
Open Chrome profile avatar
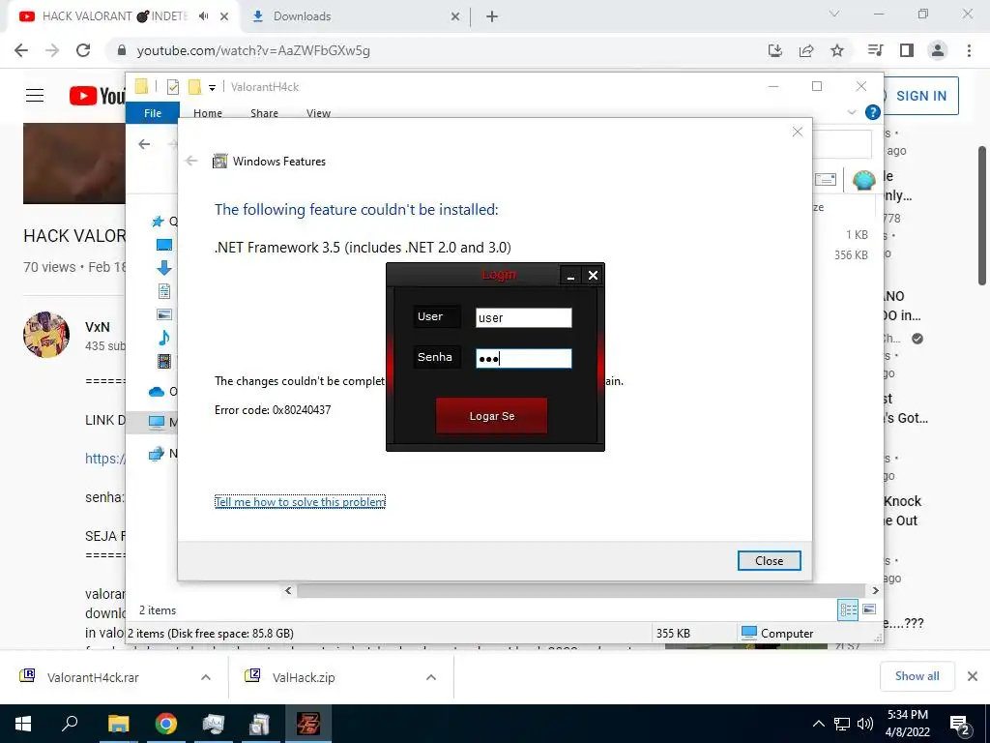coord(938,50)
